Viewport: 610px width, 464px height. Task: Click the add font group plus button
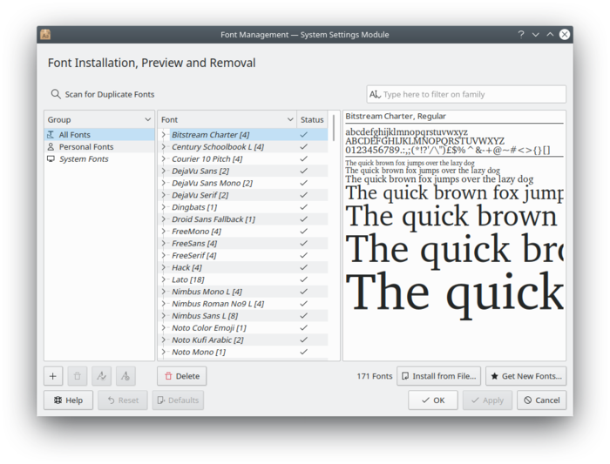53,376
